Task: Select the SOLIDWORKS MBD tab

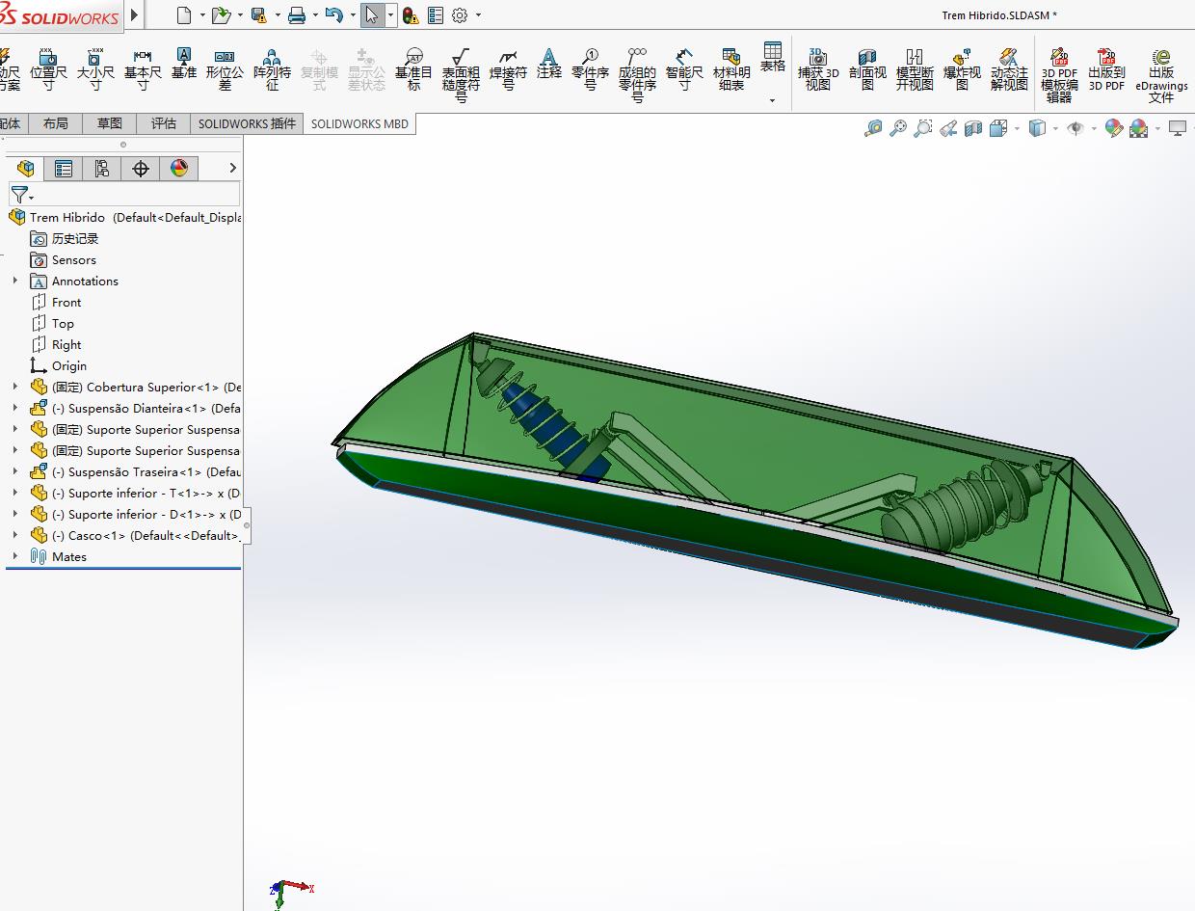Action: [359, 123]
